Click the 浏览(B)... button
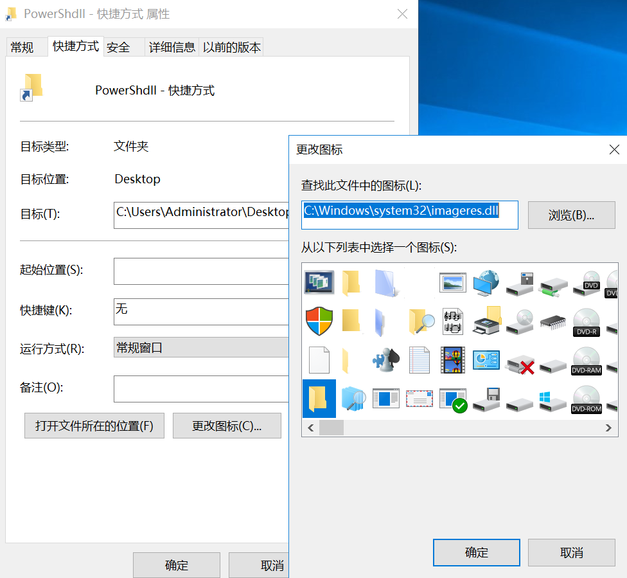 tap(571, 215)
